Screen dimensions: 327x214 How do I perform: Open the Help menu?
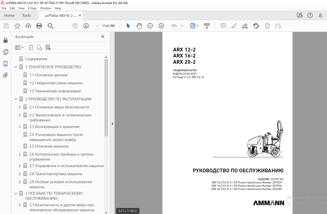pos(58,8)
